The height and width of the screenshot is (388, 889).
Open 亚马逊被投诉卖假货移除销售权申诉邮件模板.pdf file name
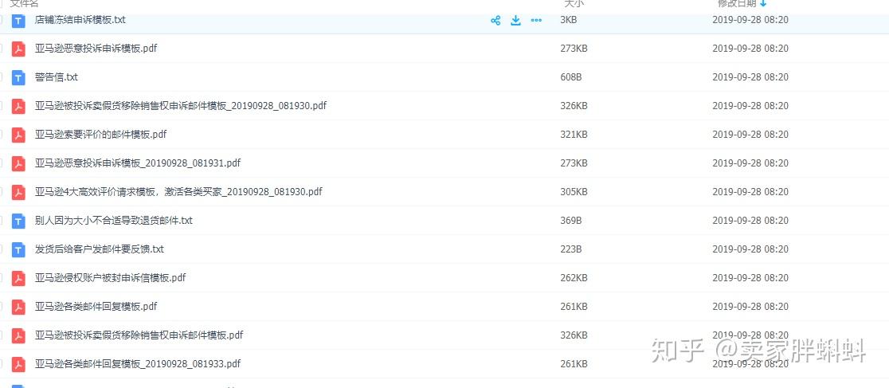coord(139,335)
